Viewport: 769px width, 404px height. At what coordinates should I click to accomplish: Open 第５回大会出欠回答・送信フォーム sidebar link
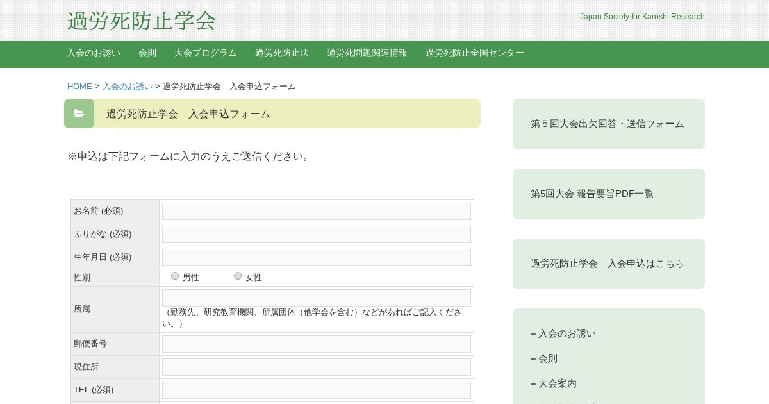click(609, 124)
